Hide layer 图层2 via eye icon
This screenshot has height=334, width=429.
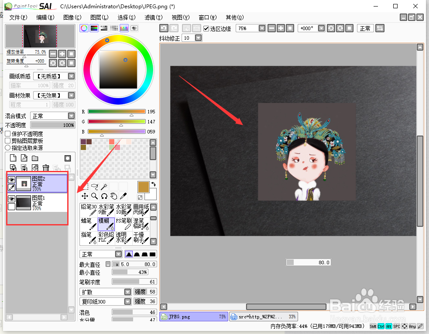(x=11, y=180)
